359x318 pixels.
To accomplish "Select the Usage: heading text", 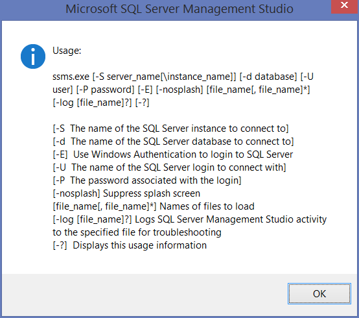I will coord(67,51).
